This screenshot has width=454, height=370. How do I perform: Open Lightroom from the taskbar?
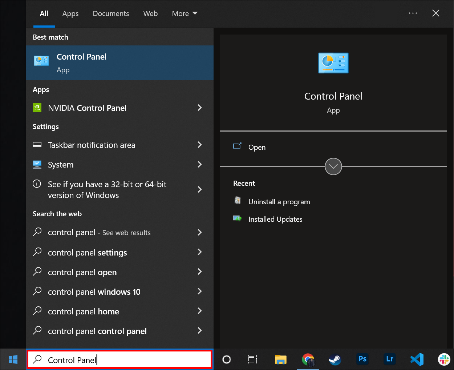click(x=389, y=359)
